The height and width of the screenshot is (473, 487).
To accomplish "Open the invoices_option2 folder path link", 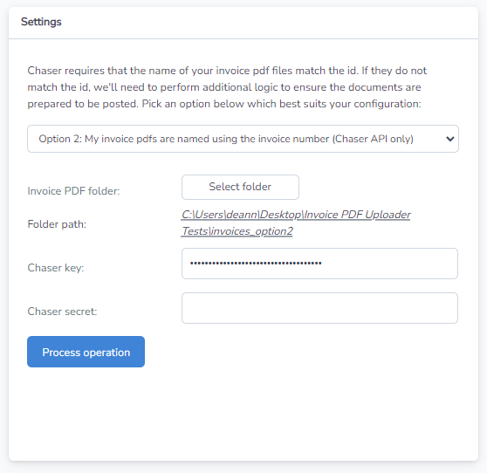I will (296, 223).
